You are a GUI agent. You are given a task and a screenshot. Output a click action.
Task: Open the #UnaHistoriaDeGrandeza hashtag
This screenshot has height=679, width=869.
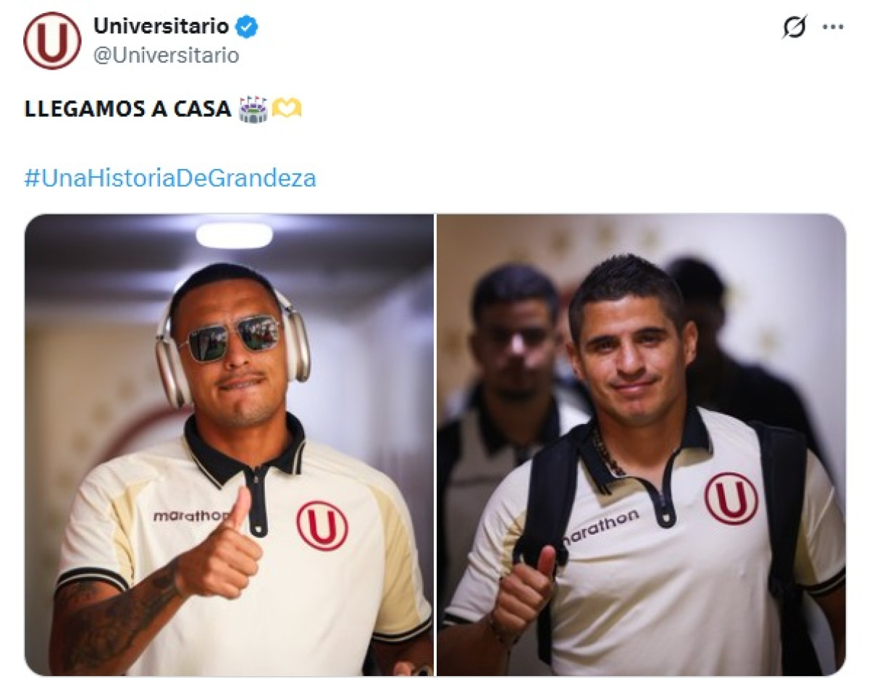(x=170, y=178)
